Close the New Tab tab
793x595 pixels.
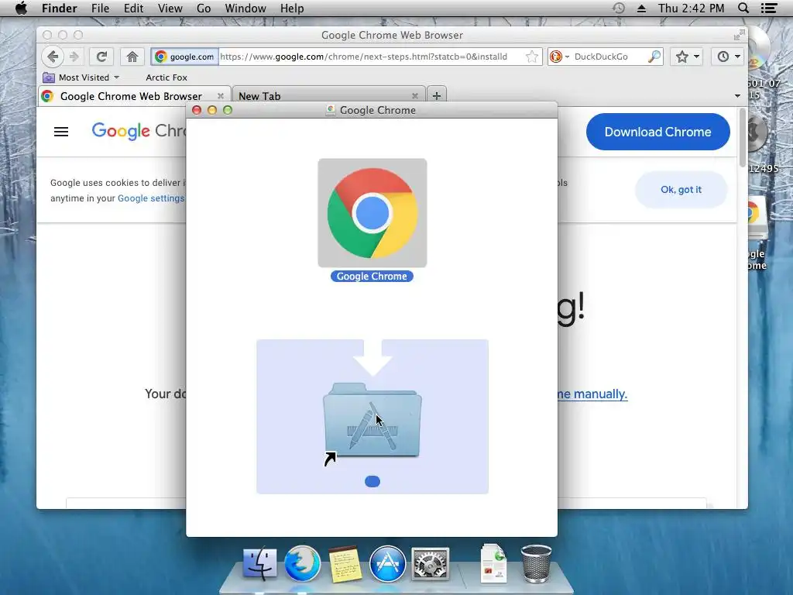415,95
